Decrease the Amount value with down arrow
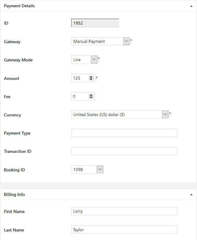 91,79
